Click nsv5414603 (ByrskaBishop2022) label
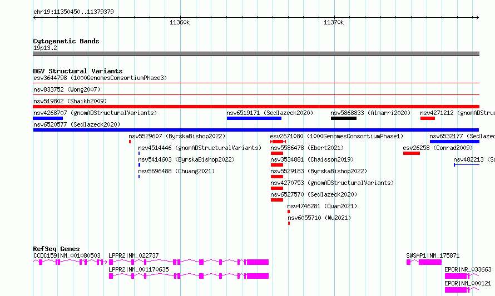 [186, 159]
